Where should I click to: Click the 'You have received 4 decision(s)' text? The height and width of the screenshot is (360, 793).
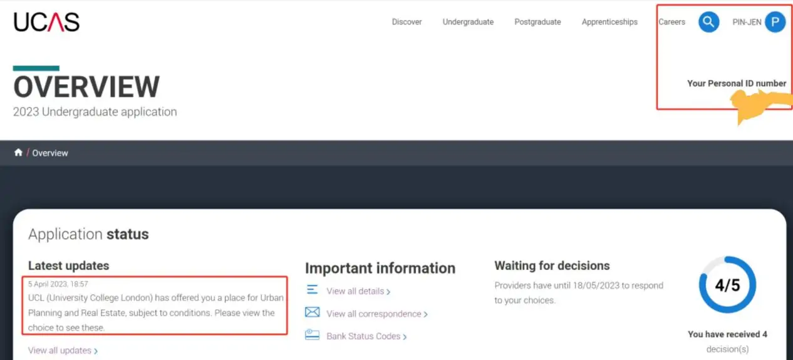tap(727, 342)
